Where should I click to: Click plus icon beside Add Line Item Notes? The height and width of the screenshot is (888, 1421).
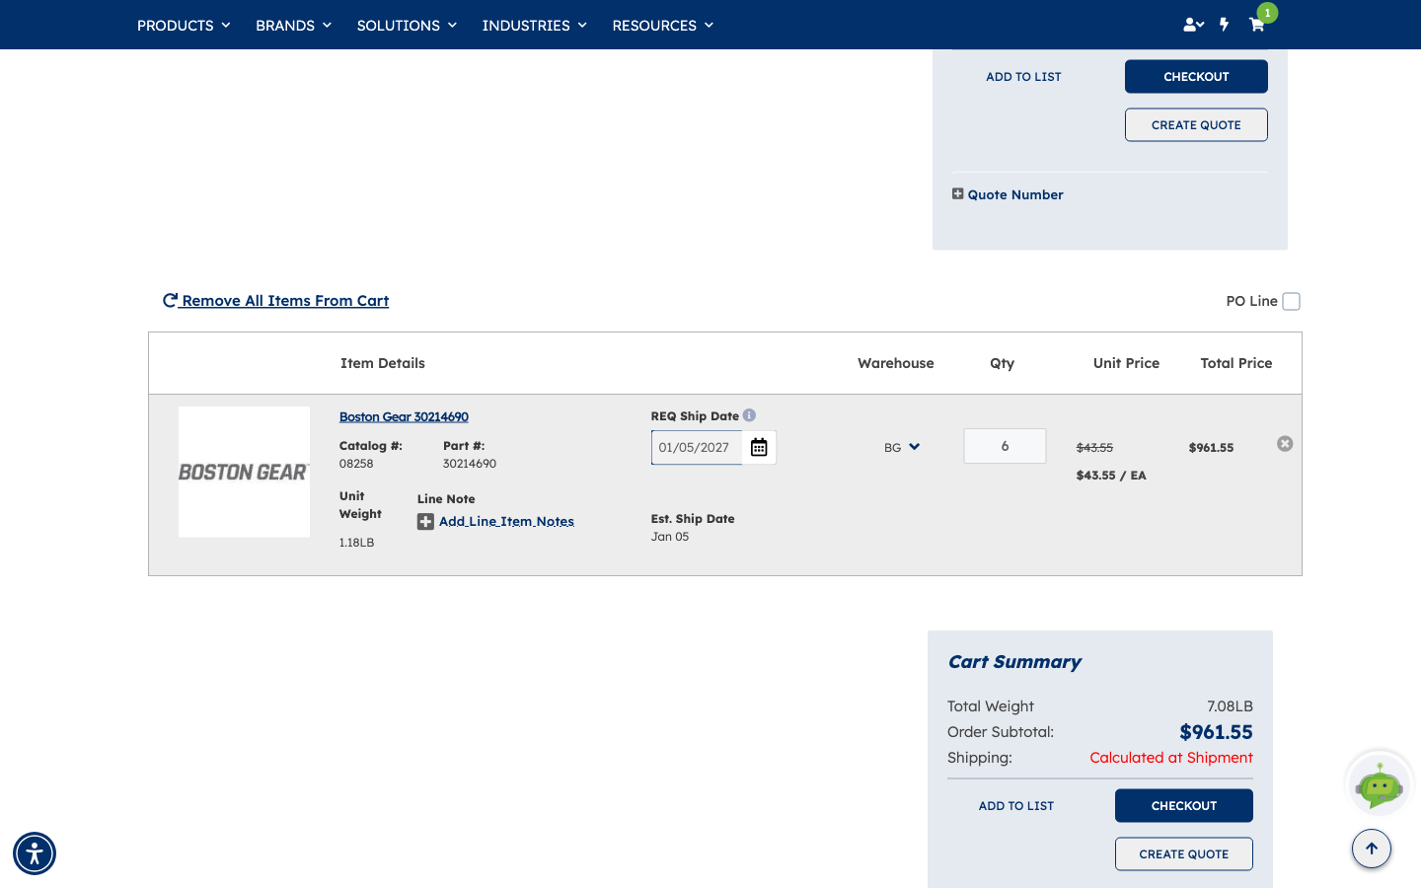425,522
